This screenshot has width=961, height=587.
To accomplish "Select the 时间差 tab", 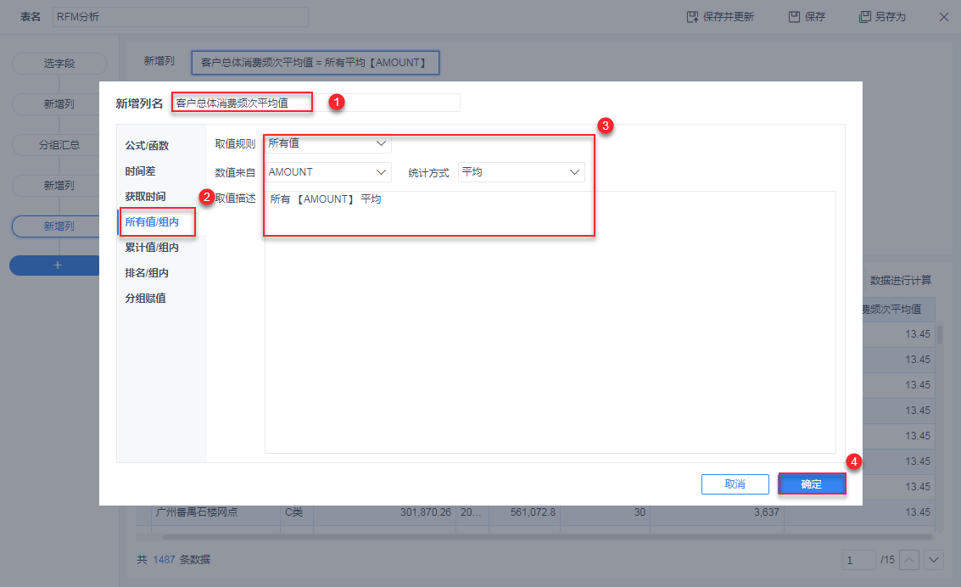I will [x=140, y=171].
